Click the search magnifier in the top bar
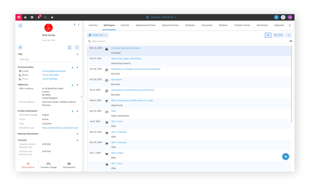 click(45, 17)
